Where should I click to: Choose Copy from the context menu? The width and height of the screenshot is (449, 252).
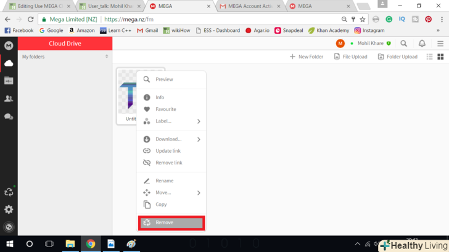(x=171, y=205)
